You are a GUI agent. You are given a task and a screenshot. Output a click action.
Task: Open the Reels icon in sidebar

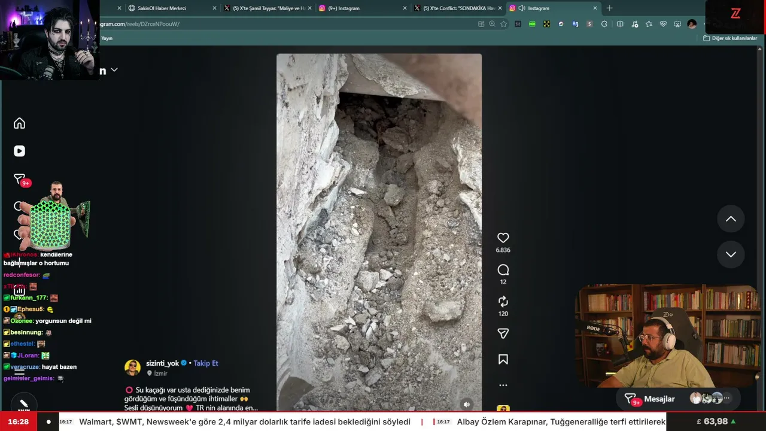click(20, 151)
